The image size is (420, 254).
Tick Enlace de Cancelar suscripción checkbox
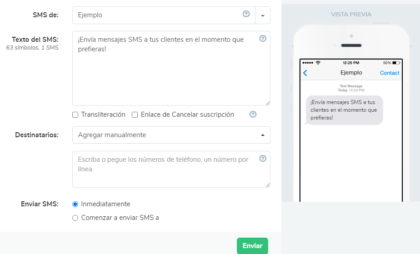[x=135, y=115]
